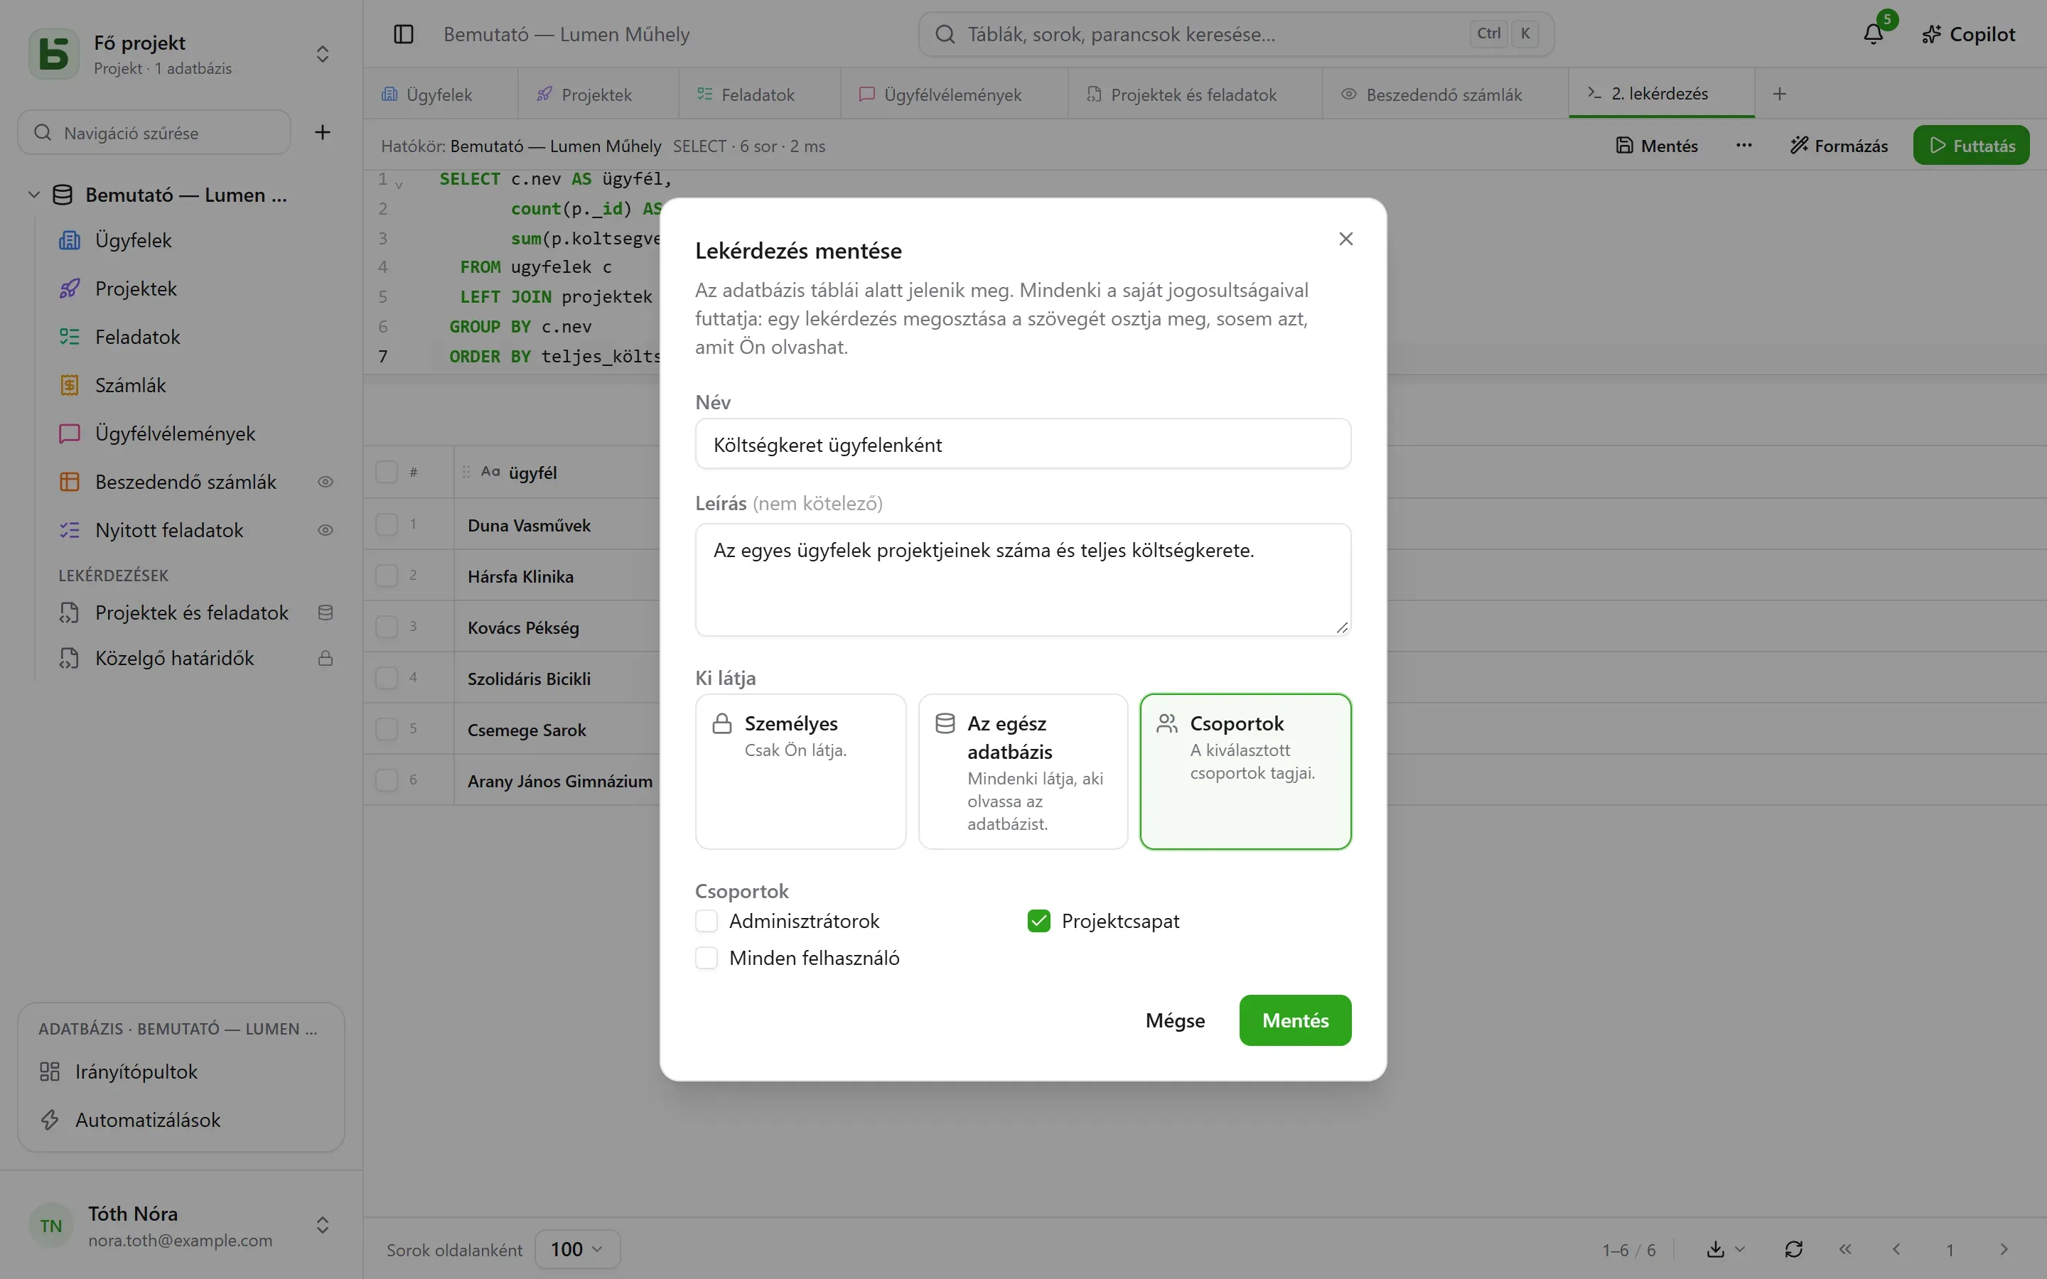Click plus icon beside navigation filter
This screenshot has height=1279, width=2047.
coord(322,132)
